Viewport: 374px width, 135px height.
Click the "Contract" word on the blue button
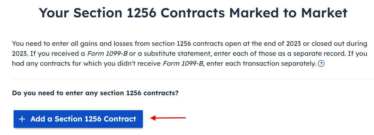tap(120, 119)
